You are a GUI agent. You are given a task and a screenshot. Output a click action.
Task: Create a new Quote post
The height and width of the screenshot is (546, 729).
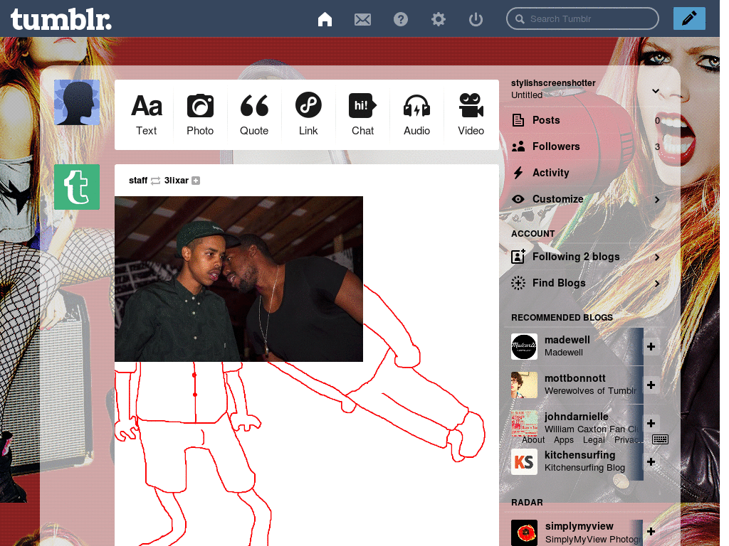pos(254,114)
